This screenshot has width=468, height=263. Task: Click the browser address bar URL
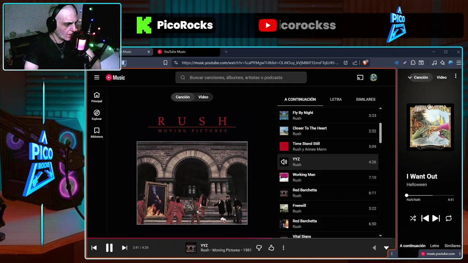[260, 63]
